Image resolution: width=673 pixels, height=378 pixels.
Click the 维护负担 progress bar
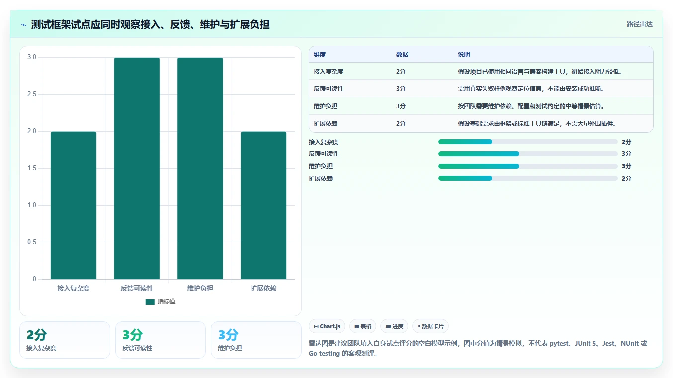click(528, 166)
